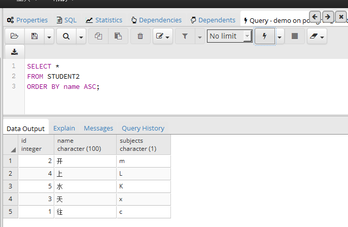Viewport: 348px width, 227px height.
Task: Select result row number 5
Action: [x=11, y=212]
